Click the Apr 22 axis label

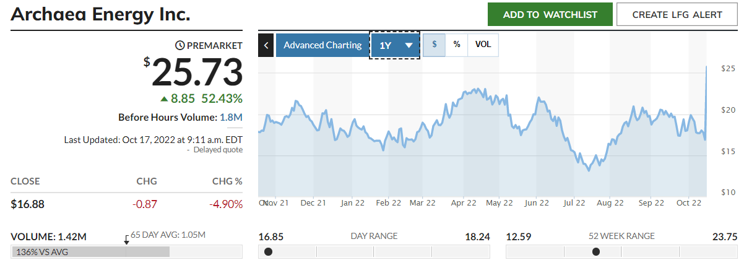(x=464, y=202)
